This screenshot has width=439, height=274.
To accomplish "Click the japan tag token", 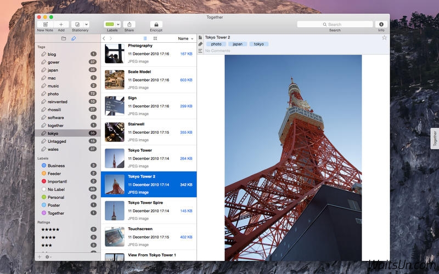I will [x=238, y=44].
